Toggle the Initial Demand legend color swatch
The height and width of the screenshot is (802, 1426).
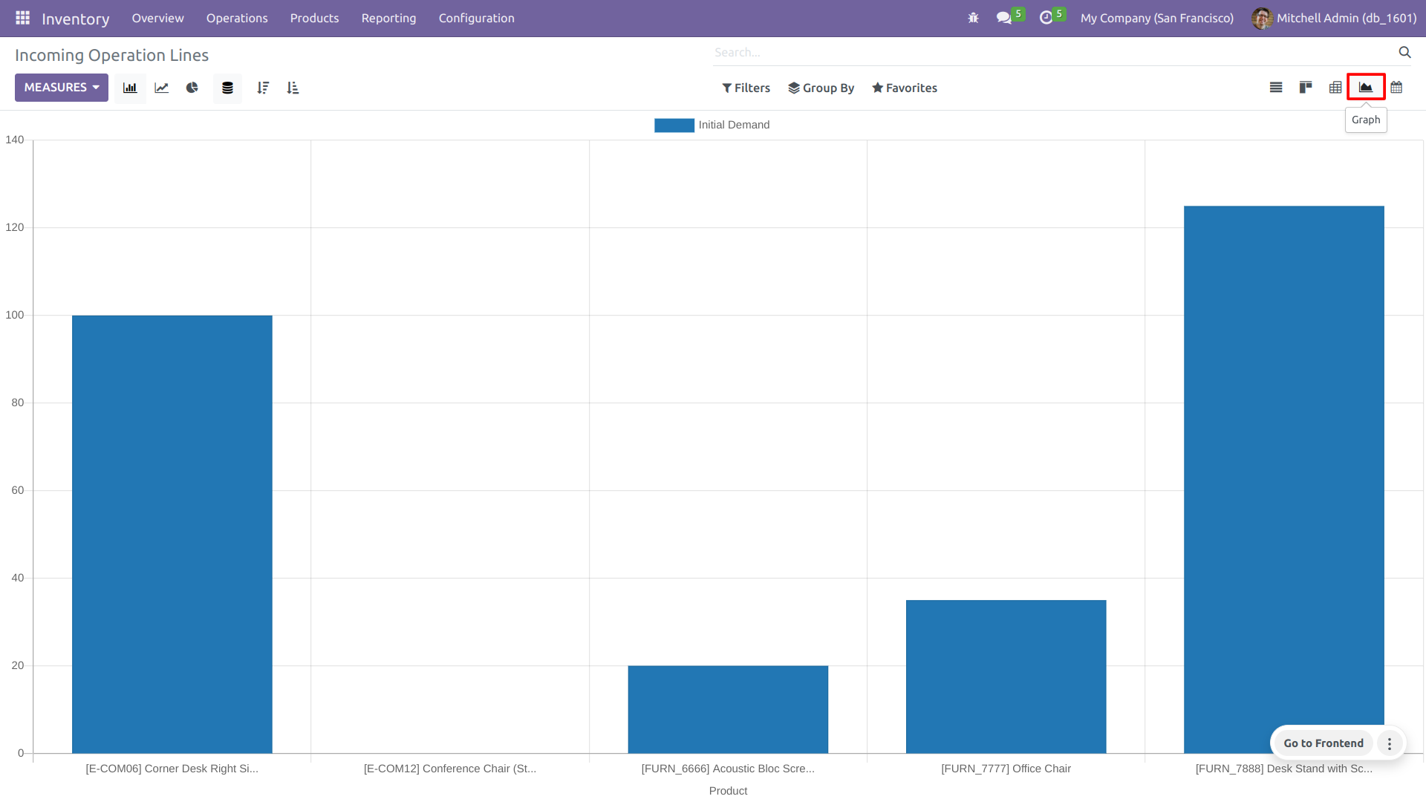[x=674, y=125]
